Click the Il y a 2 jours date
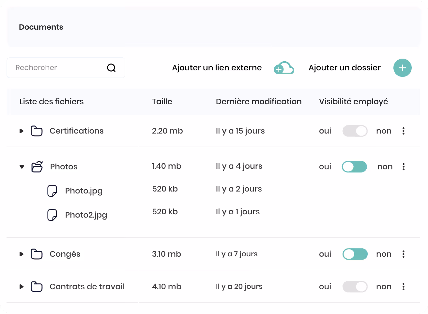Screen dimensions: 428x314 pos(239,189)
